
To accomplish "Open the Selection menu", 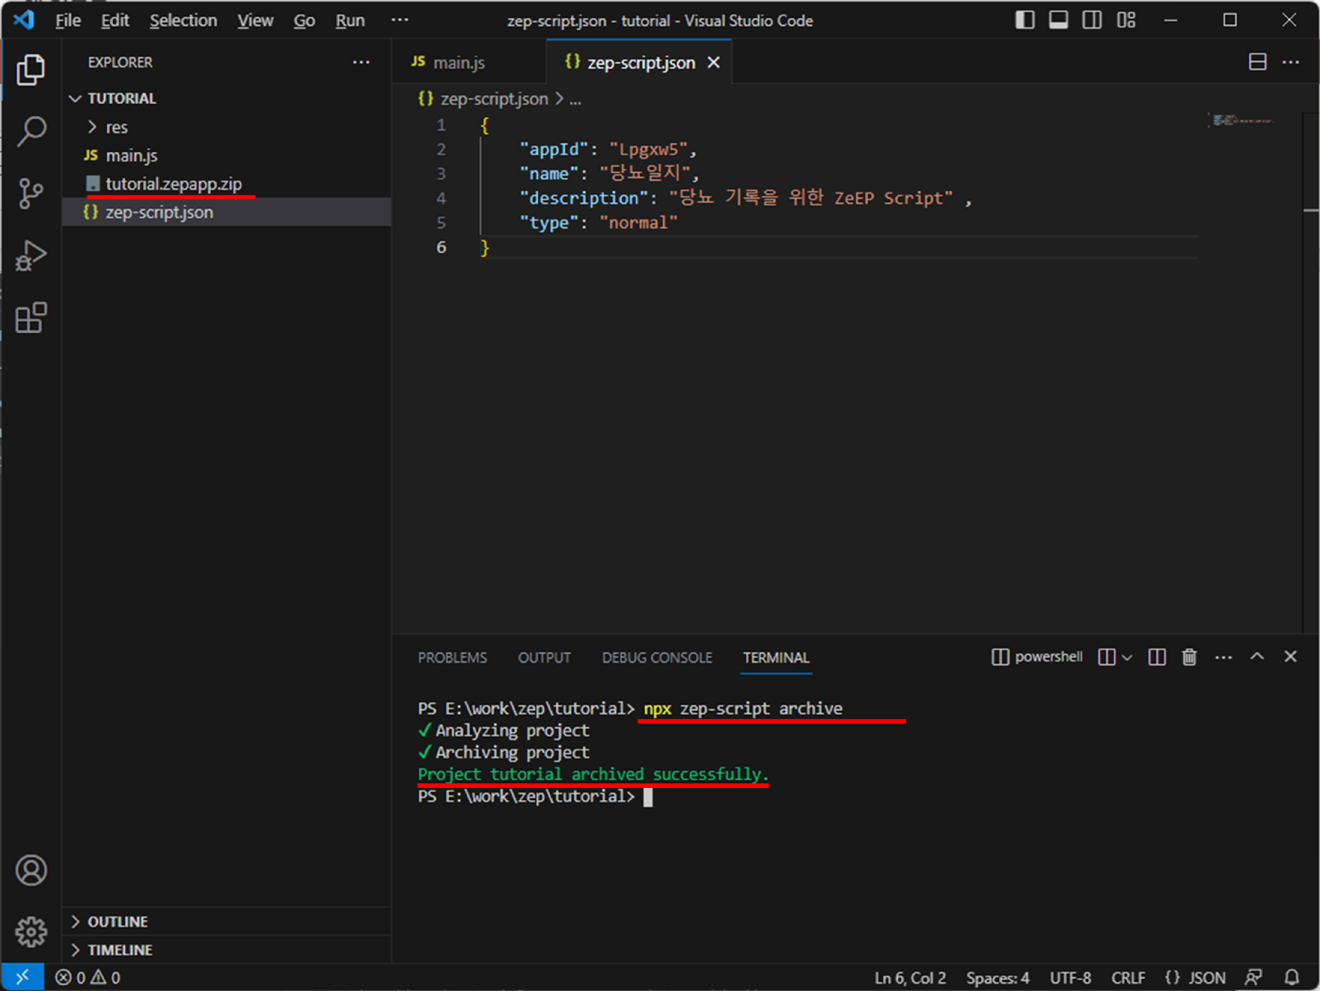I will 183,21.
